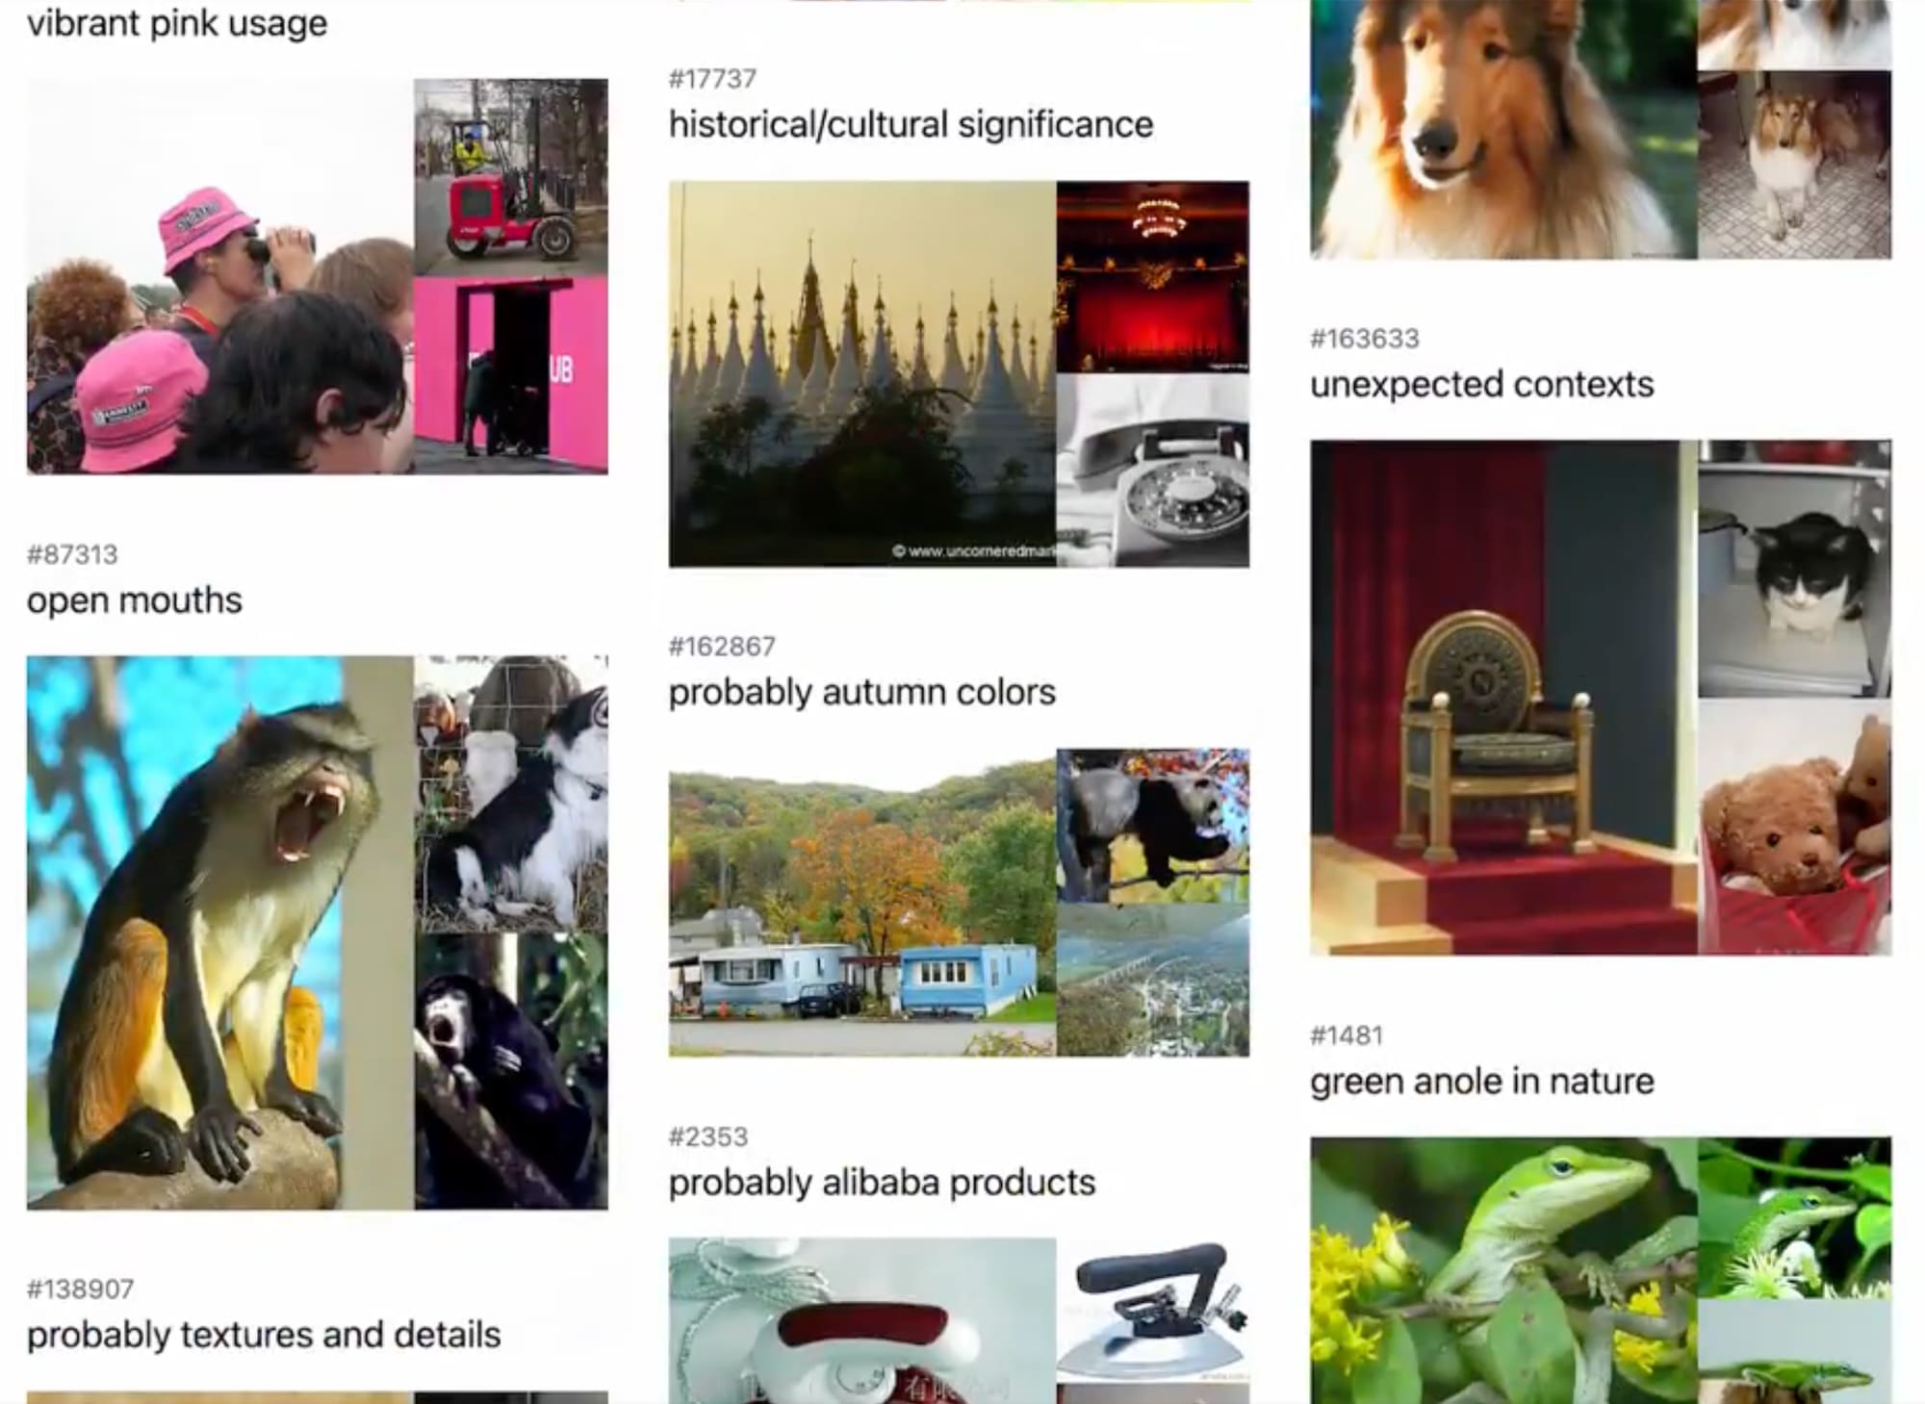Click the autumn trailer park image
This screenshot has height=1404, width=1925.
coord(862,903)
